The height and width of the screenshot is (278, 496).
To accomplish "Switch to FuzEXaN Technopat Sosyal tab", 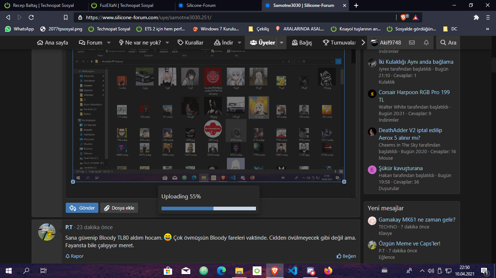I will (131, 5).
